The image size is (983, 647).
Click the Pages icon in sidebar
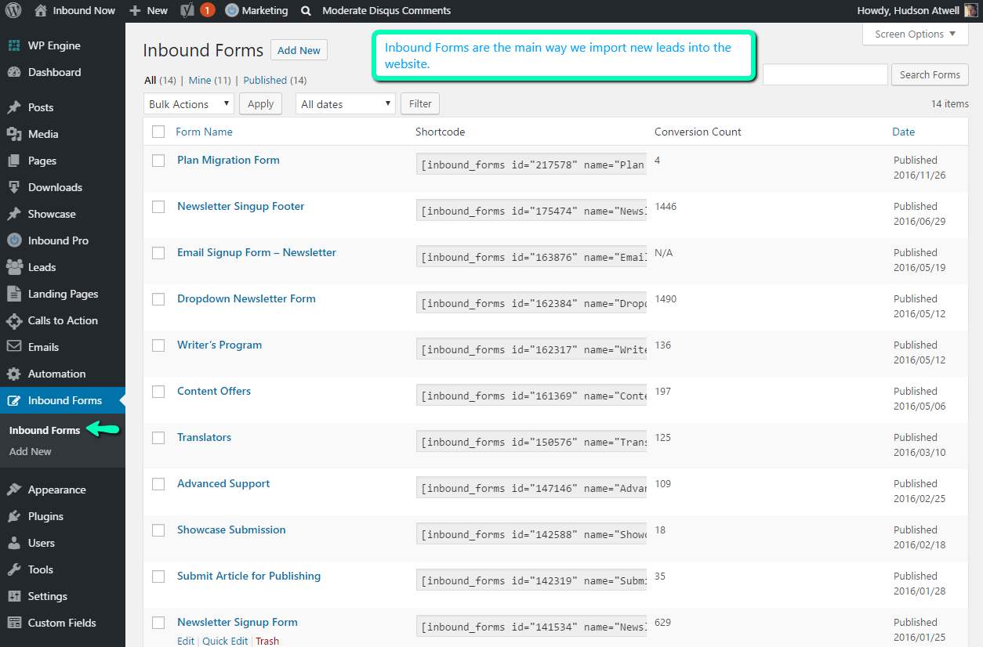(14, 161)
